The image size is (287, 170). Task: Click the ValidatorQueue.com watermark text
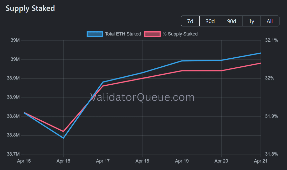coord(142,97)
